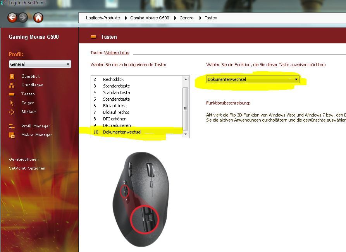Click the button list scrollbar thumb
This screenshot has width=346, height=252.
pos(186,109)
